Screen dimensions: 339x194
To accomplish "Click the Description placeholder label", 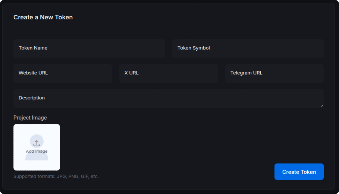I will (32, 98).
